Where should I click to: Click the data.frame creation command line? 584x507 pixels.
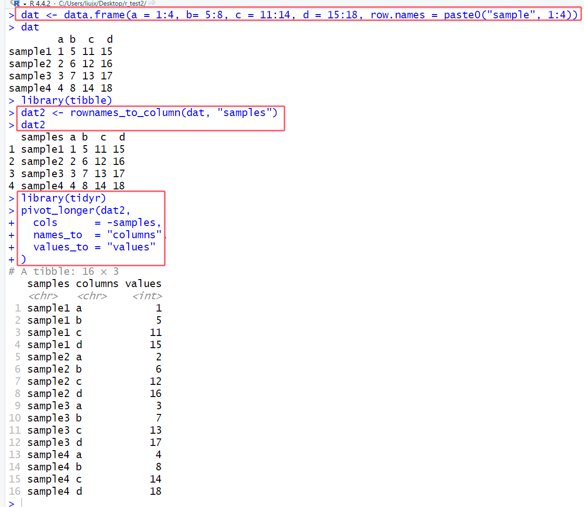pos(299,15)
